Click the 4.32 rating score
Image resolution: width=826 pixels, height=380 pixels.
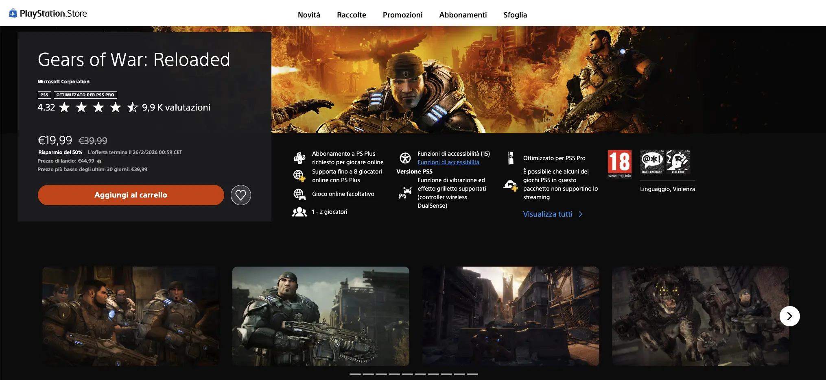46,107
